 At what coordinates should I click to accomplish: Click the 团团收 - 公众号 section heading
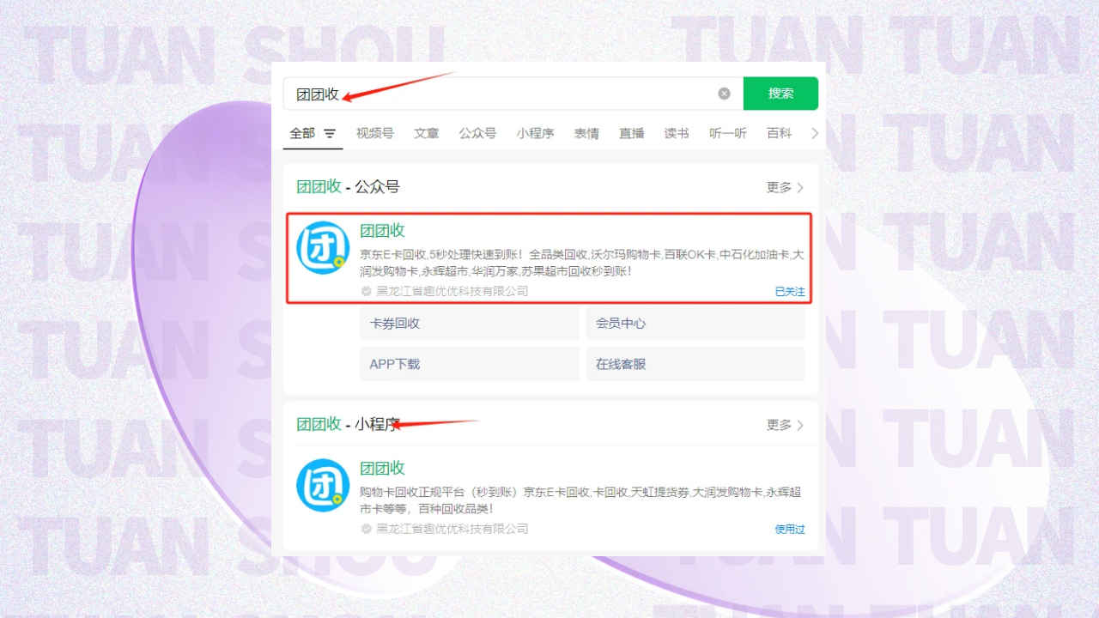click(x=348, y=187)
